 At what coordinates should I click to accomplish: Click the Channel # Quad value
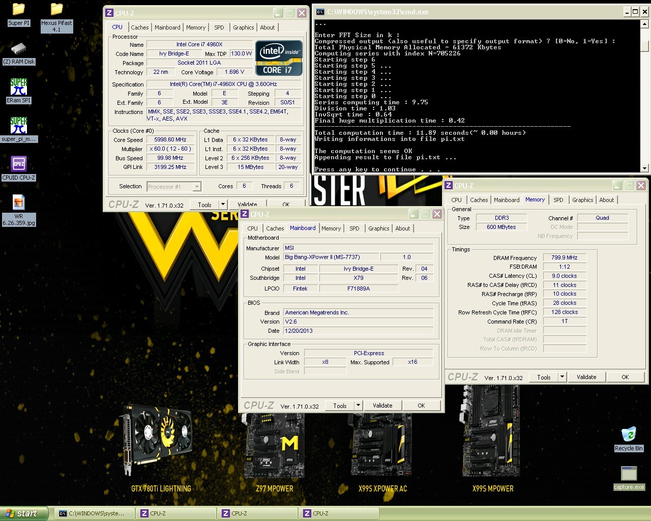[x=603, y=218]
